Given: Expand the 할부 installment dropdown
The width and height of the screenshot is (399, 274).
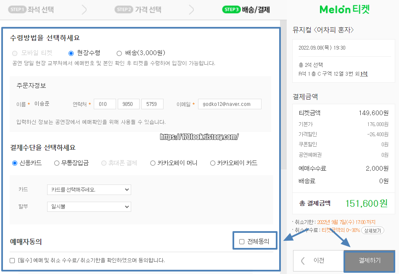Looking at the screenshot, I should 89,206.
